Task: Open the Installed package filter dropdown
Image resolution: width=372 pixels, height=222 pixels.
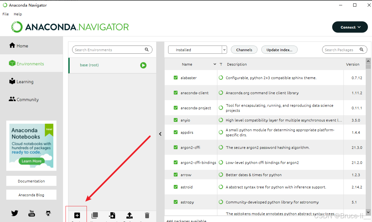Action: [197, 50]
